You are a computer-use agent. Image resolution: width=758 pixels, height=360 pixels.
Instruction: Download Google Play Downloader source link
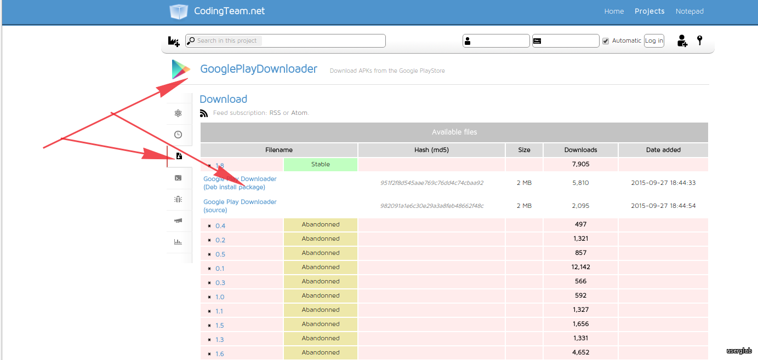240,206
